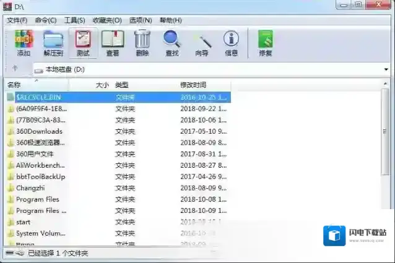Click 文件夹 type cell in Changzhi row
The width and height of the screenshot is (395, 263).
pos(125,188)
